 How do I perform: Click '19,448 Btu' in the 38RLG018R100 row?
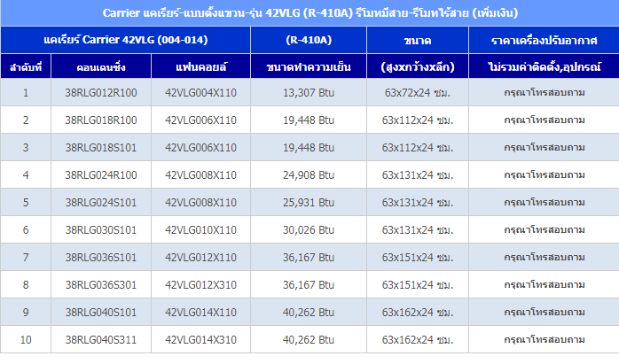click(x=309, y=120)
